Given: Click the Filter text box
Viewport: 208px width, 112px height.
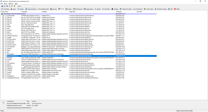Looking at the screenshot, I should coord(28,6).
